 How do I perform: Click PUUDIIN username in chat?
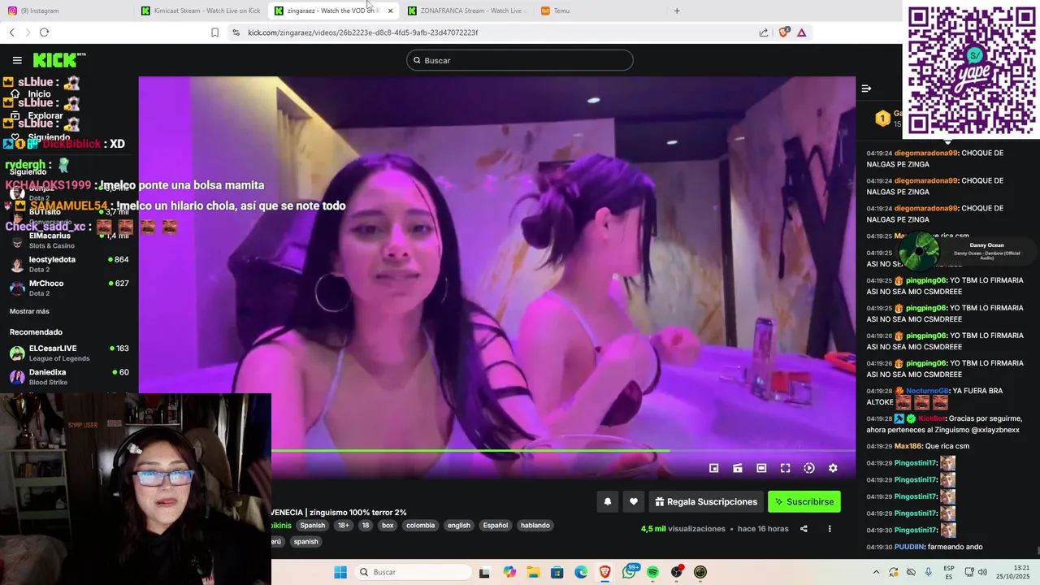909,547
